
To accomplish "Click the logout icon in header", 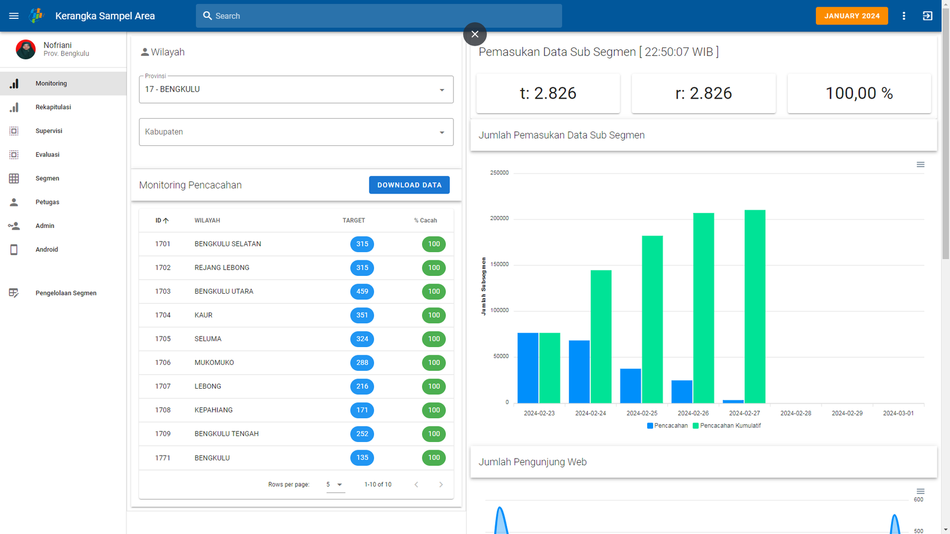I will pyautogui.click(x=927, y=16).
